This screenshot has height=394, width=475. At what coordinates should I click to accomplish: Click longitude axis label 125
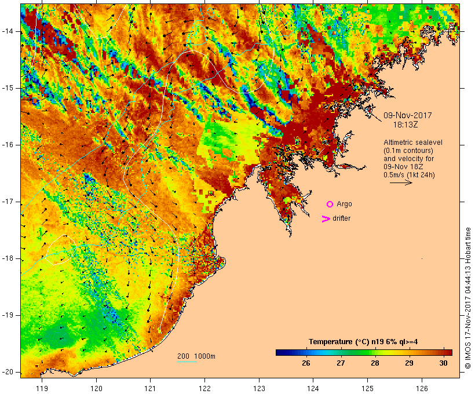tap(367, 388)
